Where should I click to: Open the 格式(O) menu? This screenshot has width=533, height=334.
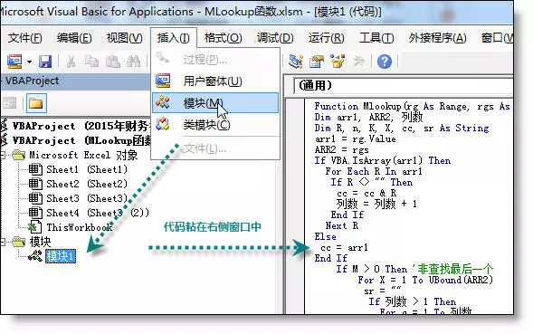(223, 38)
